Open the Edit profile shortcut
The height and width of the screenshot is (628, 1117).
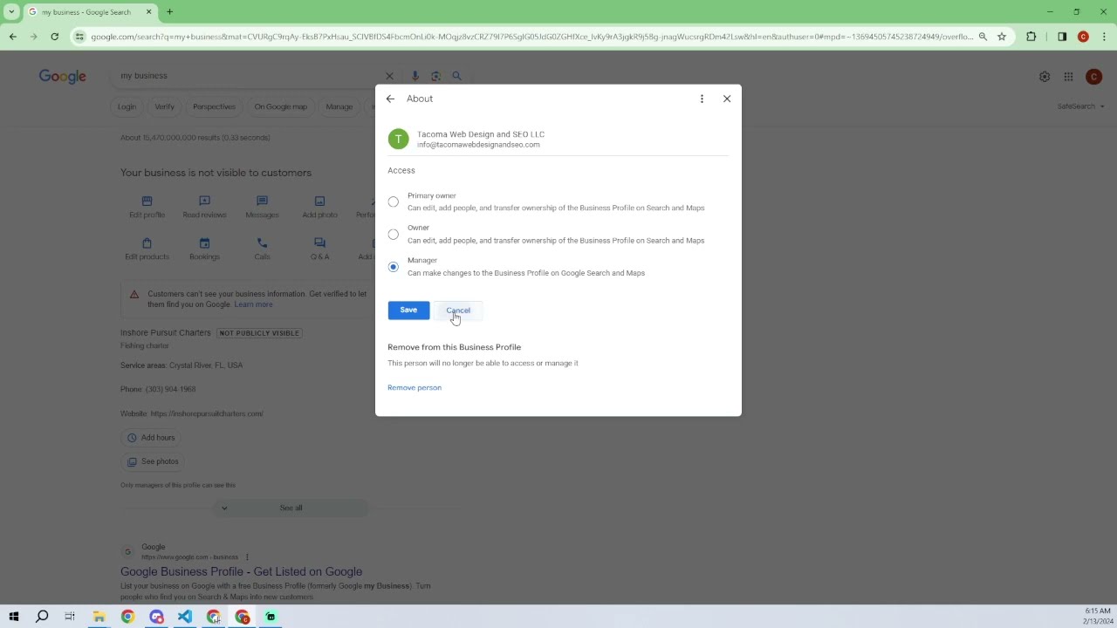tap(147, 207)
